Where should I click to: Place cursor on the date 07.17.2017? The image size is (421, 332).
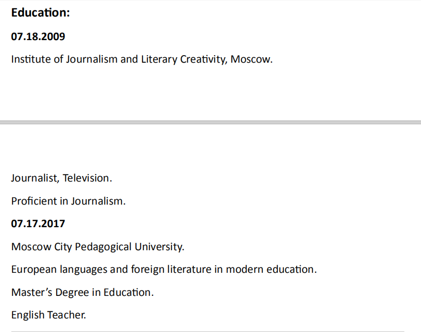[38, 224]
